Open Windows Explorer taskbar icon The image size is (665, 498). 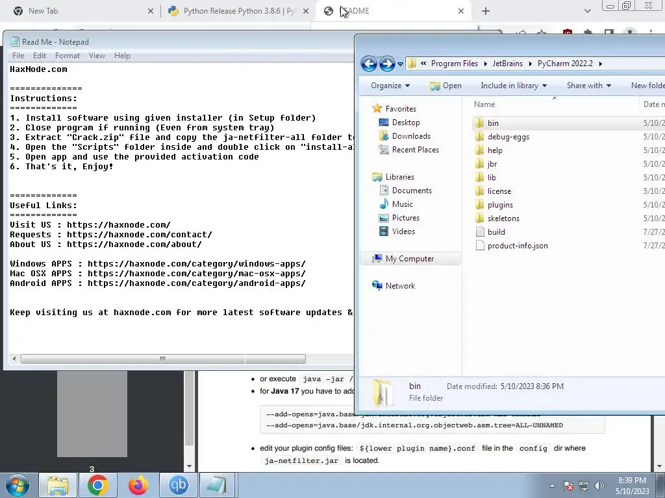point(58,485)
